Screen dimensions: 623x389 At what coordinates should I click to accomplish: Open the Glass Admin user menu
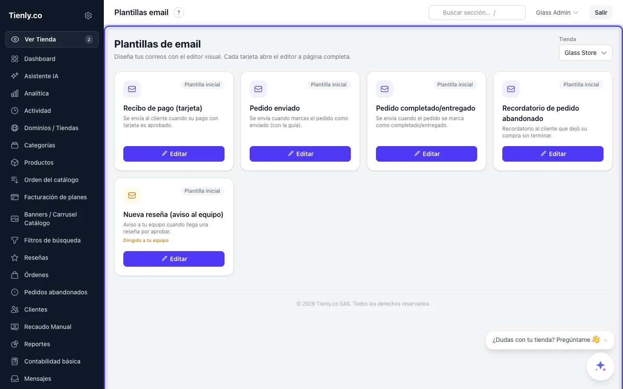pyautogui.click(x=557, y=13)
